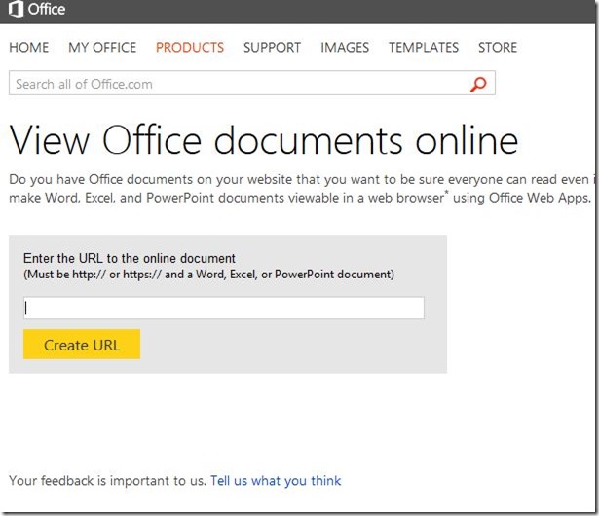Click the document URL input field
This screenshot has width=599, height=516.
point(224,308)
